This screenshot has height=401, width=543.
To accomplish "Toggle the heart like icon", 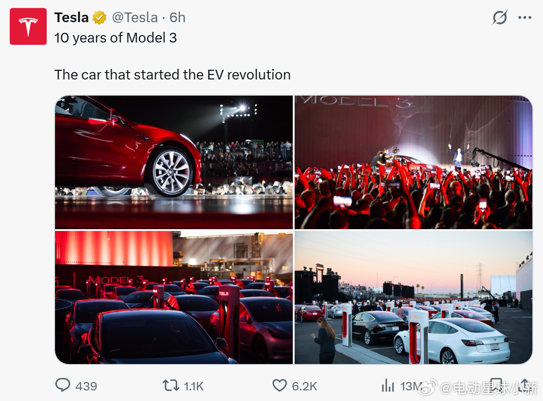I will [279, 385].
